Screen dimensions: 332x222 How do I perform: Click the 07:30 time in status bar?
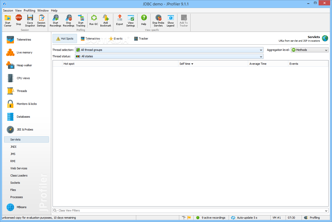click(291, 218)
